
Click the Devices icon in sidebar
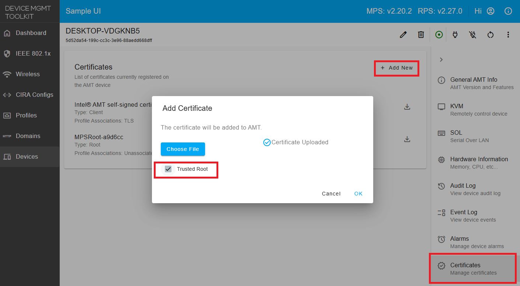[7, 157]
